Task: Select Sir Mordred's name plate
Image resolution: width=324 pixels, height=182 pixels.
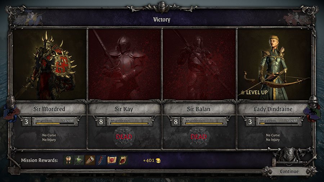Action: coord(49,109)
